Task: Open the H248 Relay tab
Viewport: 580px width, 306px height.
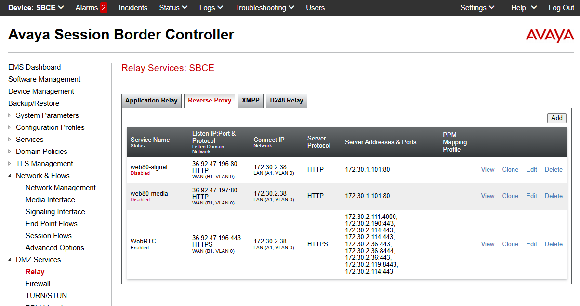Action: point(286,101)
